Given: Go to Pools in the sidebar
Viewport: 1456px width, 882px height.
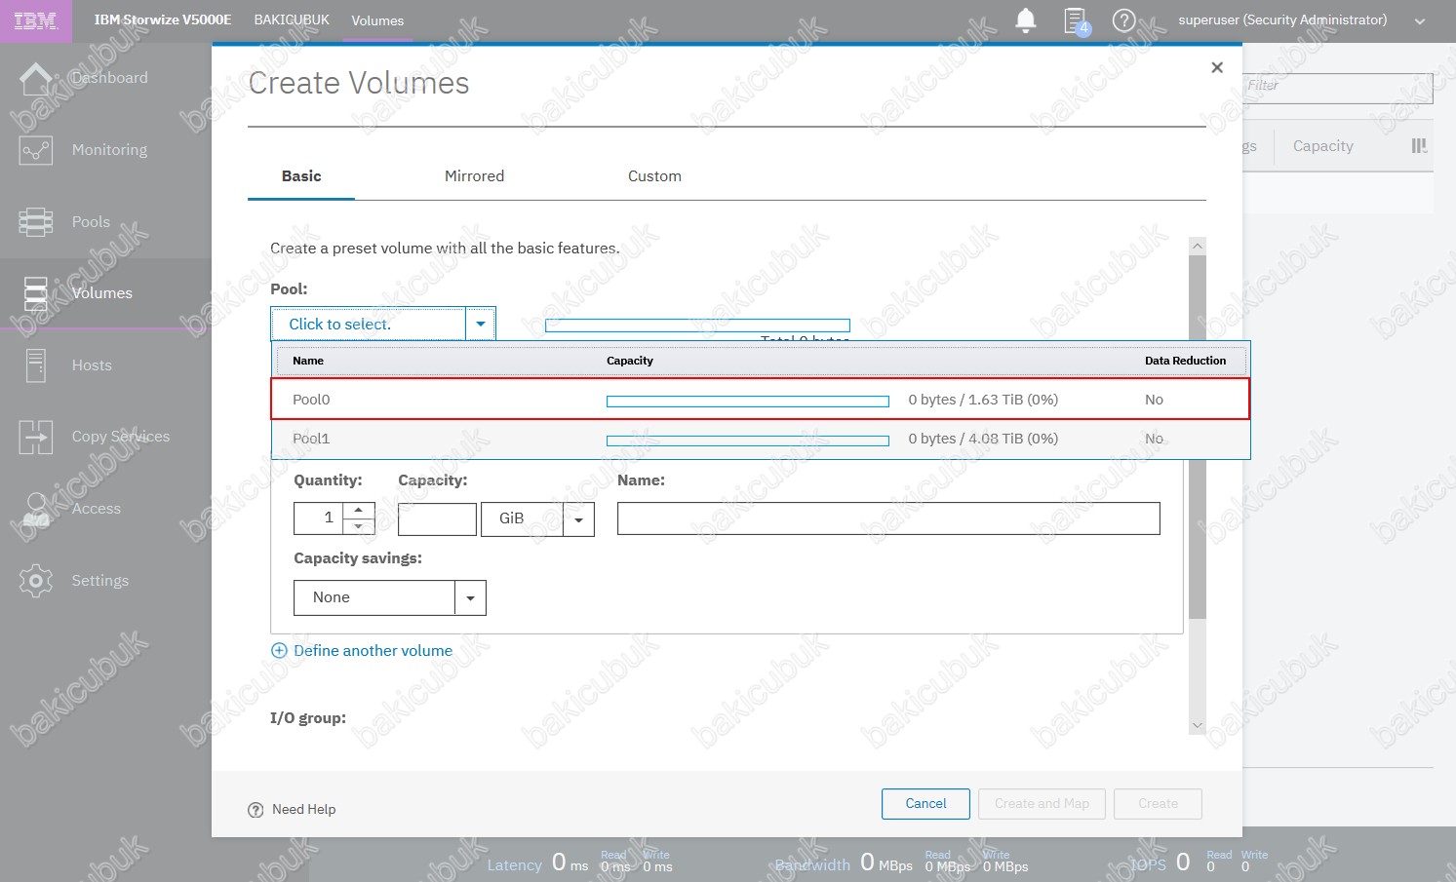Looking at the screenshot, I should [91, 222].
